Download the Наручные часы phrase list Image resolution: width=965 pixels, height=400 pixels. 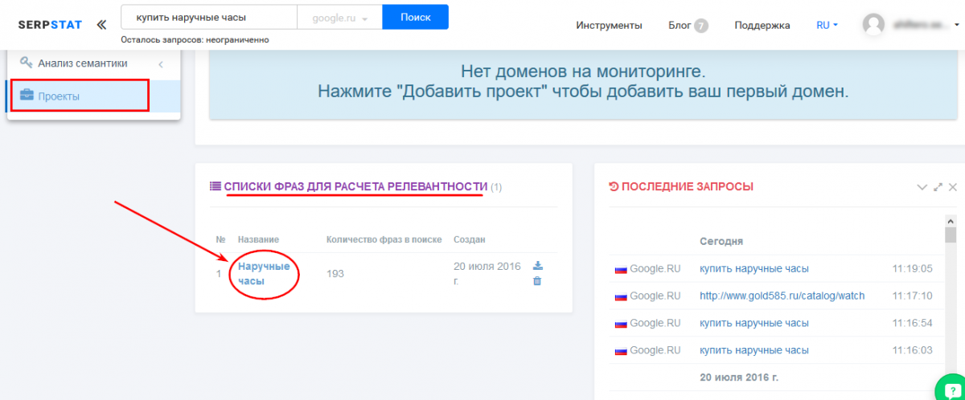click(538, 266)
